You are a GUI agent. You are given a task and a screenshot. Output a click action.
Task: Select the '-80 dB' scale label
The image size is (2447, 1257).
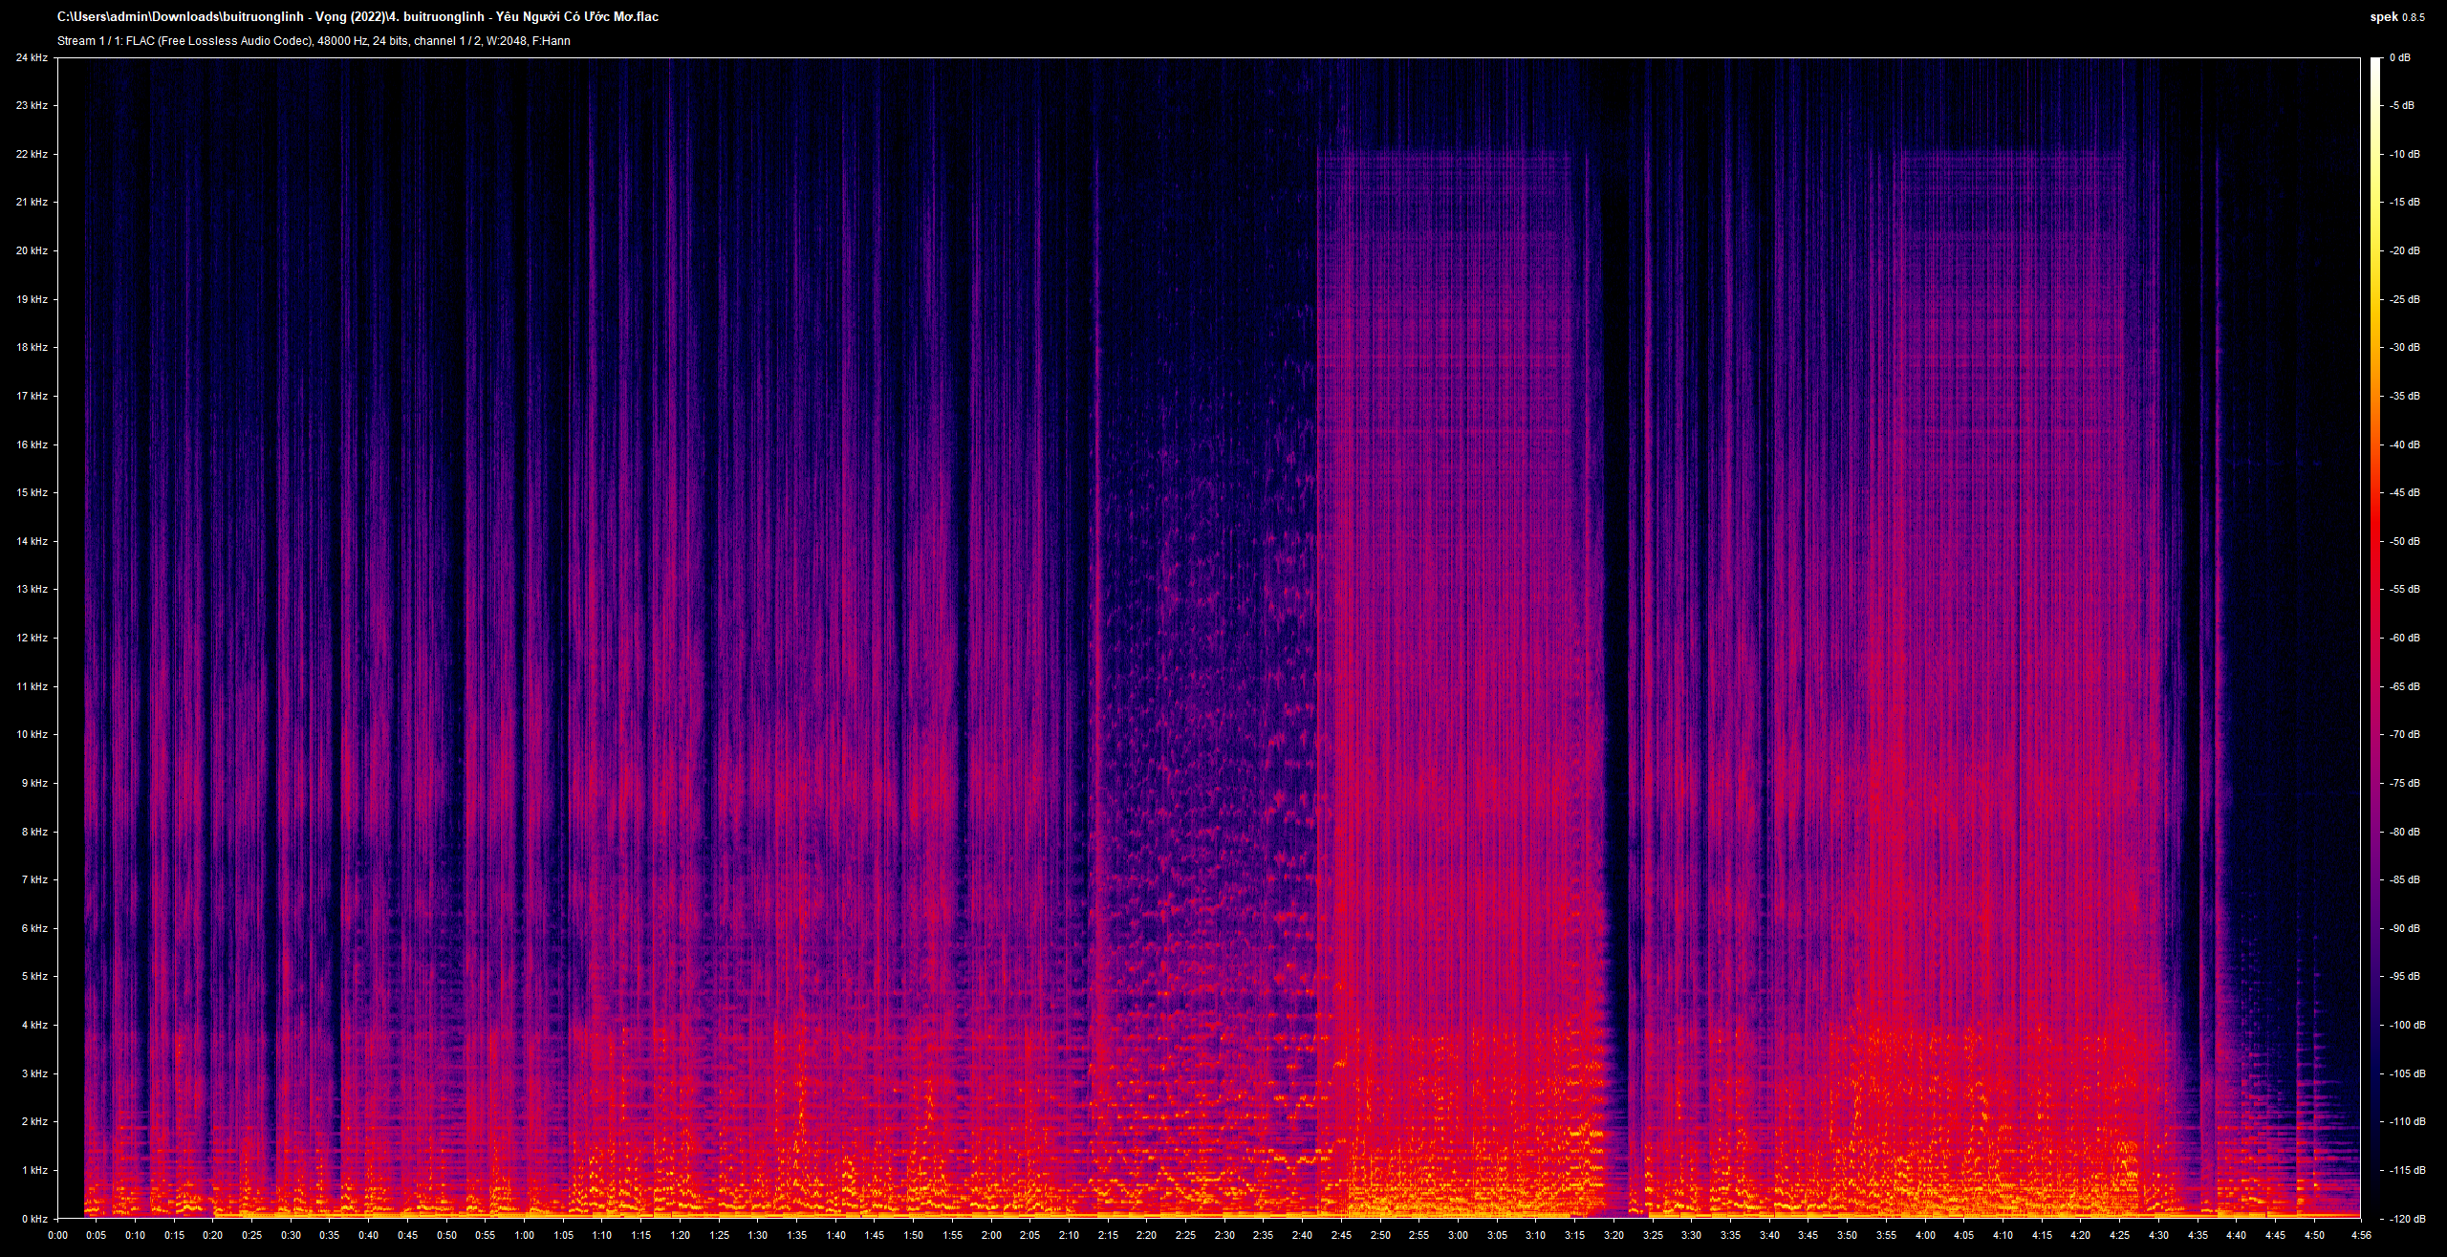tap(2404, 832)
